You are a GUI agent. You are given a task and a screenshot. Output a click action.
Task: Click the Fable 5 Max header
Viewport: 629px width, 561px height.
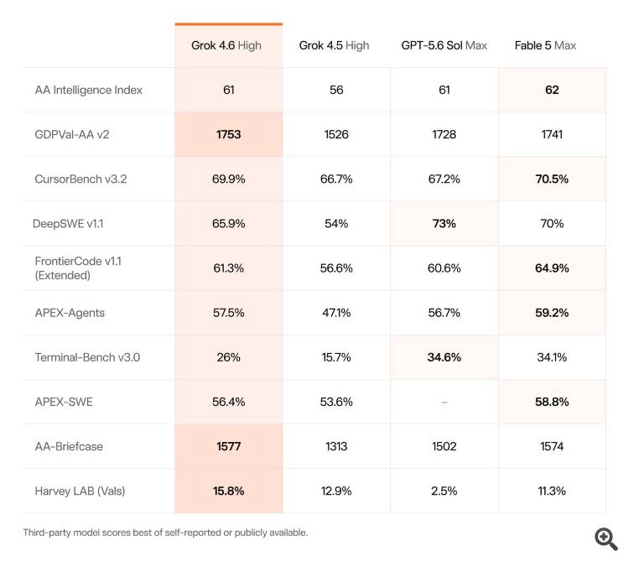[x=545, y=45]
